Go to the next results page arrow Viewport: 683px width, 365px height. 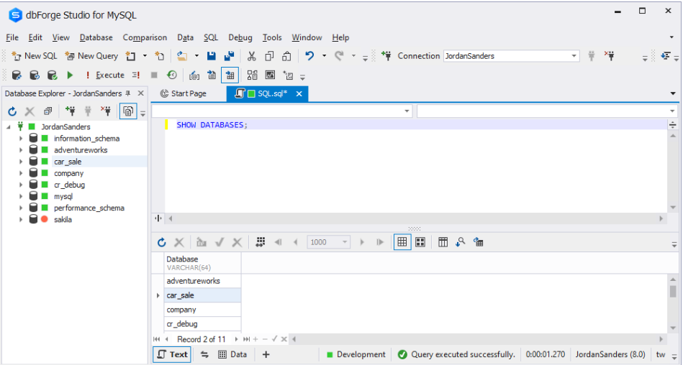362,242
